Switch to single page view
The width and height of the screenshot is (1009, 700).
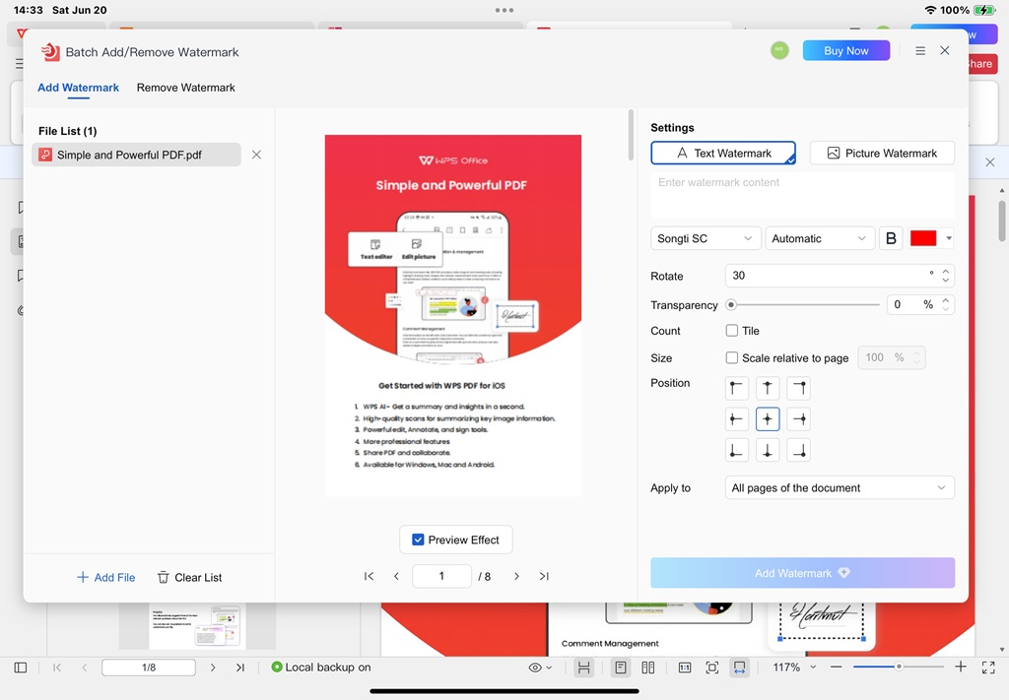(x=621, y=668)
